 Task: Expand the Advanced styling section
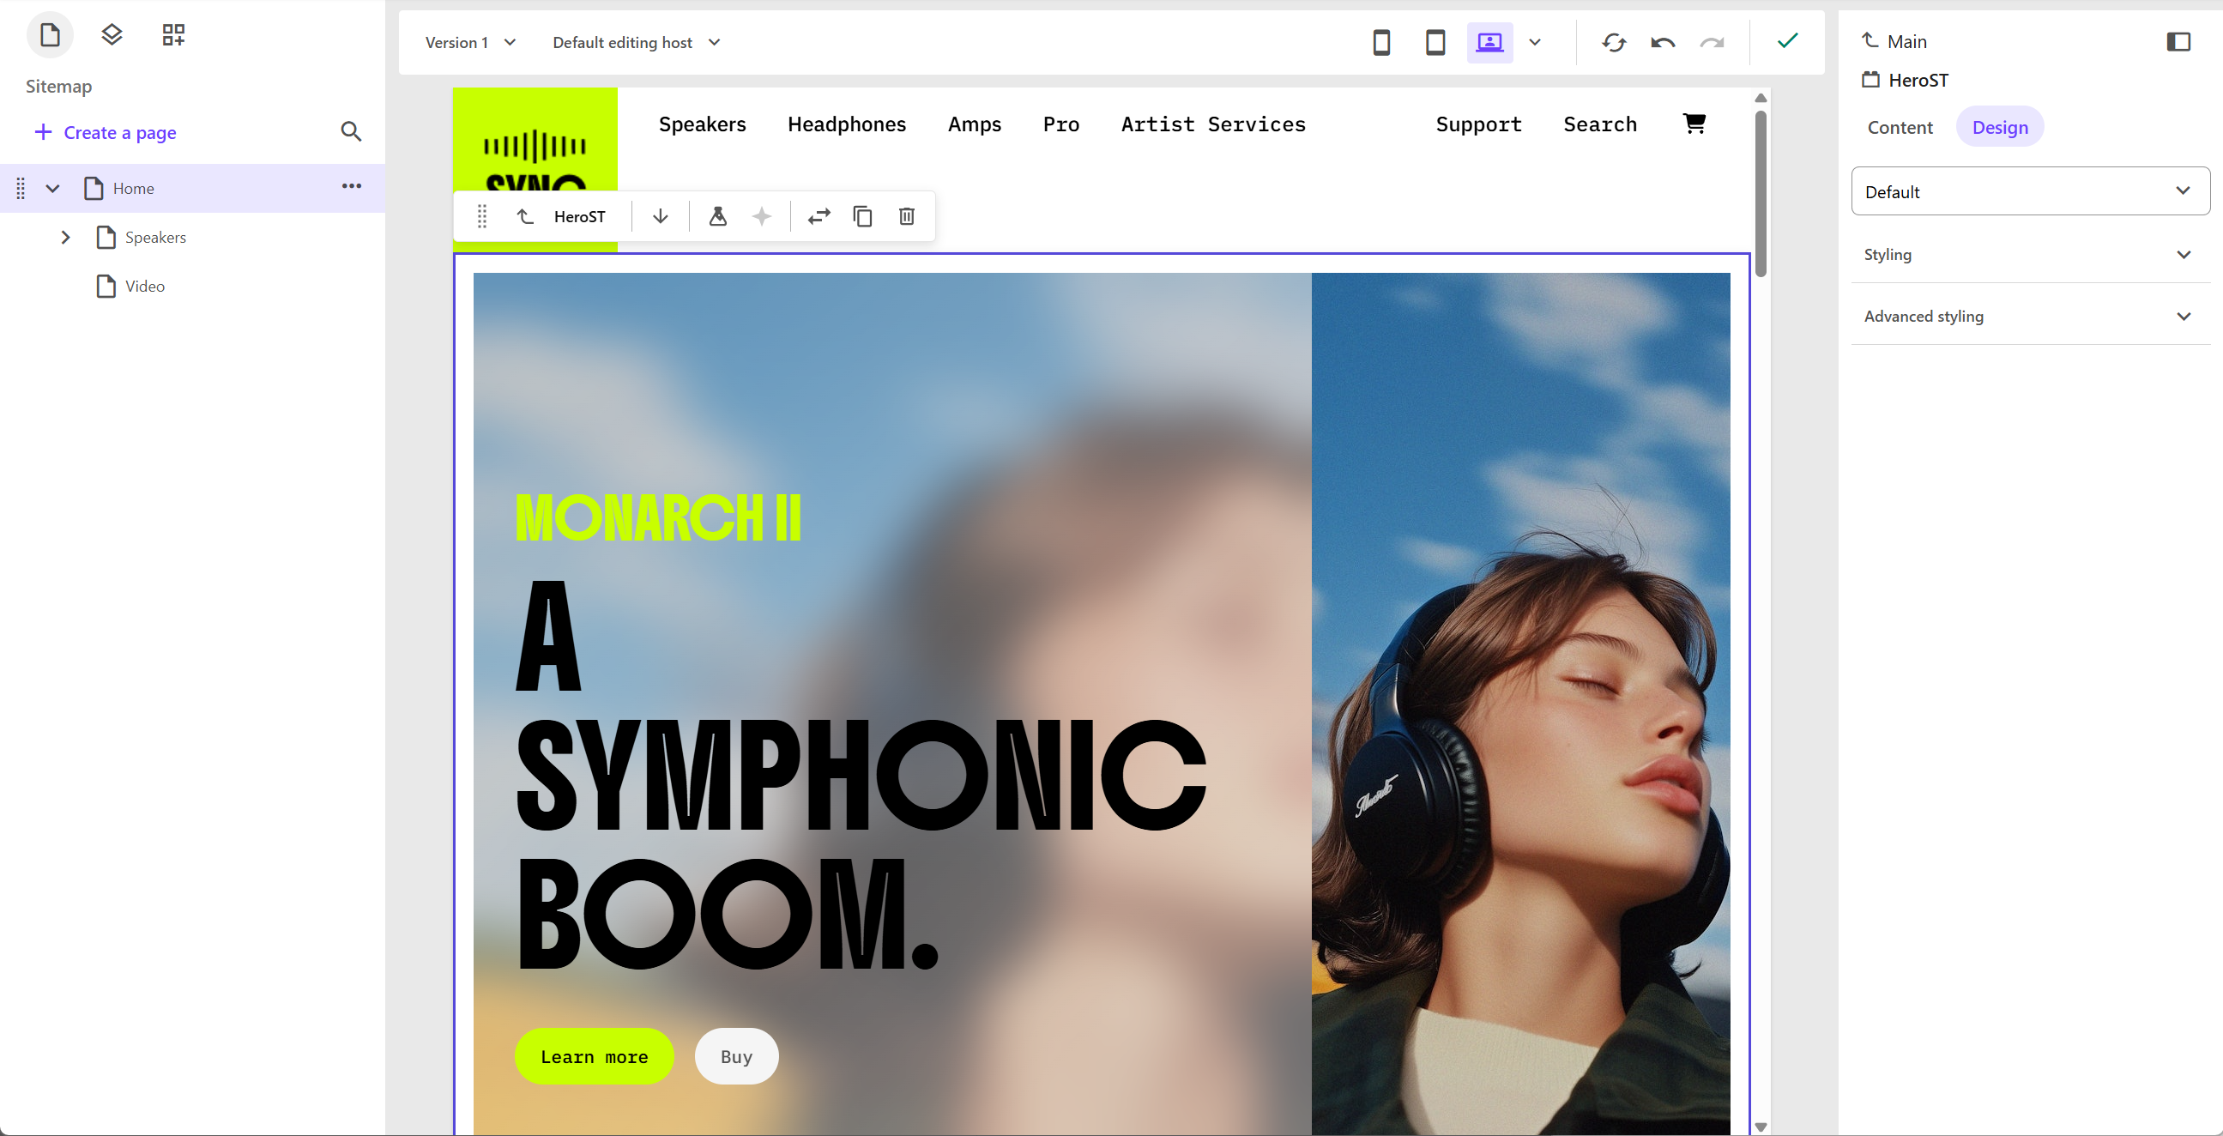tap(2030, 316)
